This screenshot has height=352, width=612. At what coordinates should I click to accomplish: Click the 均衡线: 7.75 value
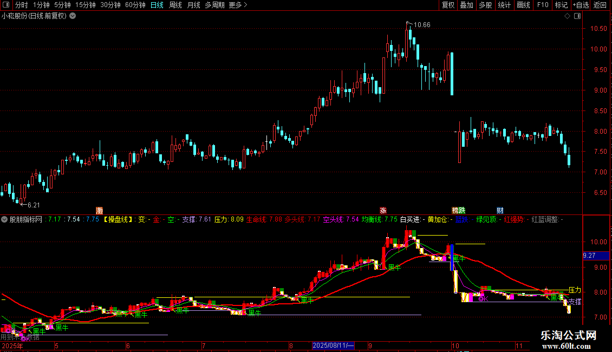[379, 219]
